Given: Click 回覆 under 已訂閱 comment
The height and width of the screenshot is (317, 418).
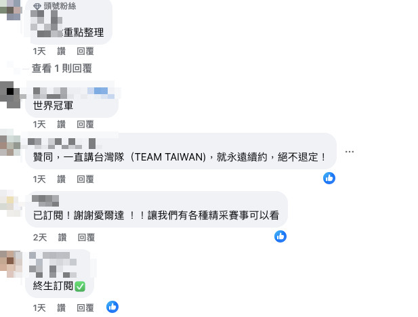Looking at the screenshot, I should (86, 237).
